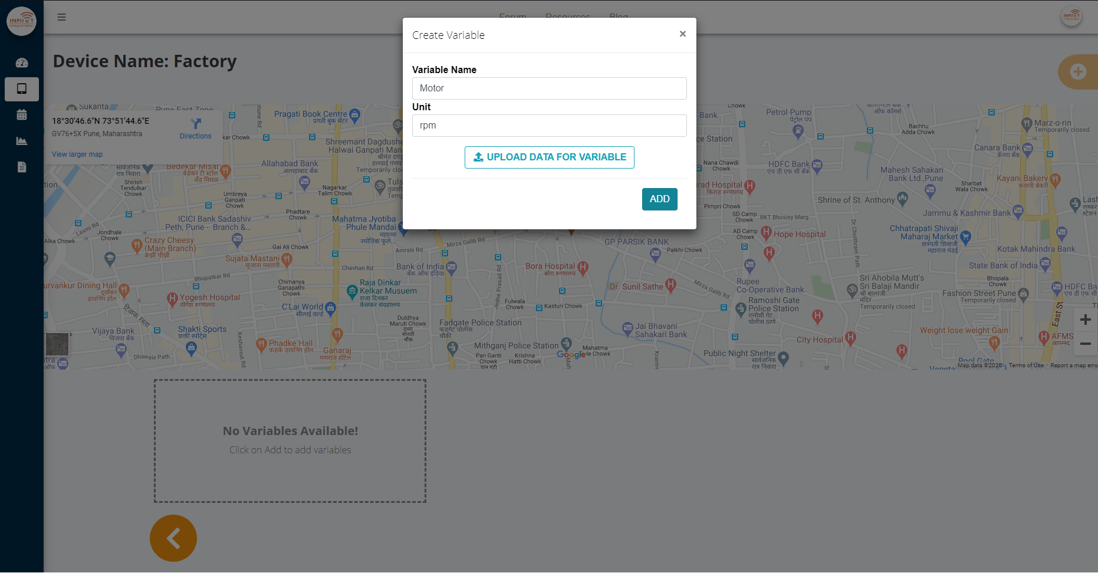Click the Kayani Bakery marker icon
Viewport: 1098px width, 573px height.
pos(1055,179)
